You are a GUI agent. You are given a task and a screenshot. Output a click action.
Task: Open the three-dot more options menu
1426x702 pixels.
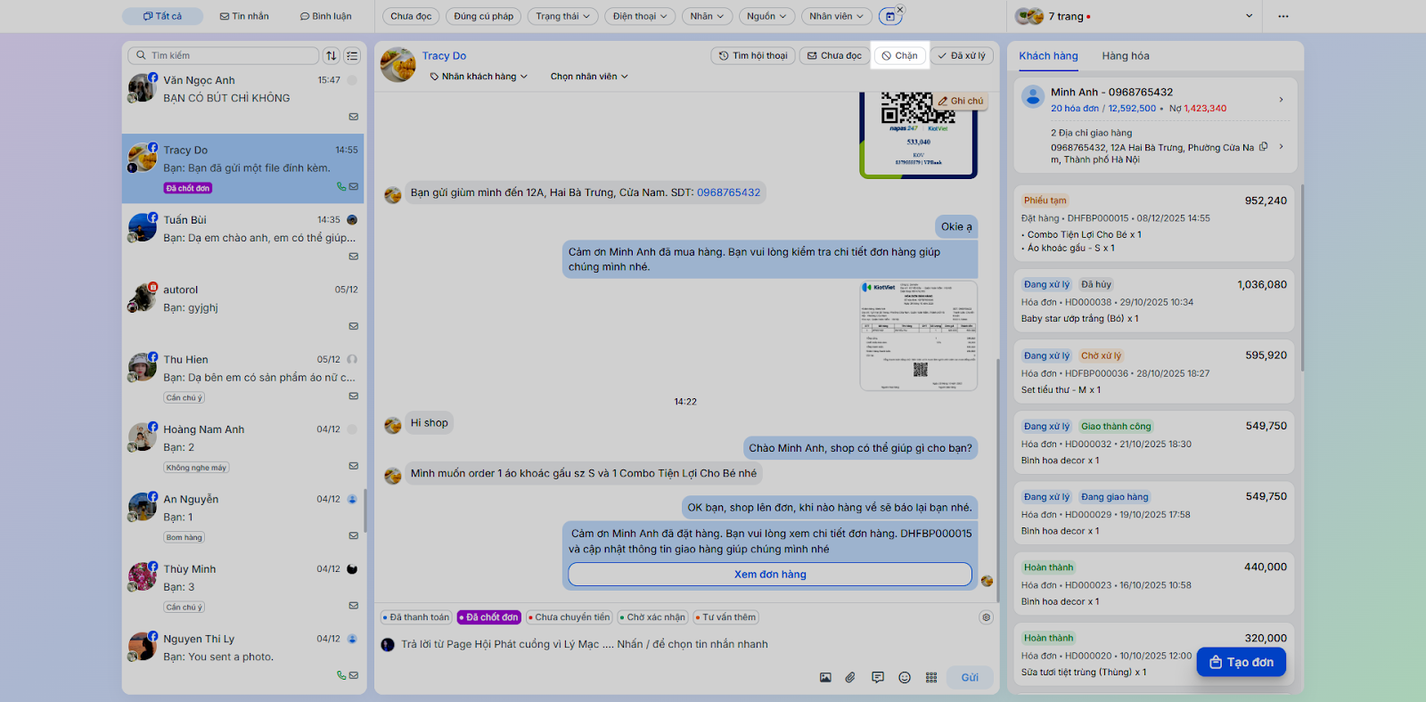(x=1283, y=16)
